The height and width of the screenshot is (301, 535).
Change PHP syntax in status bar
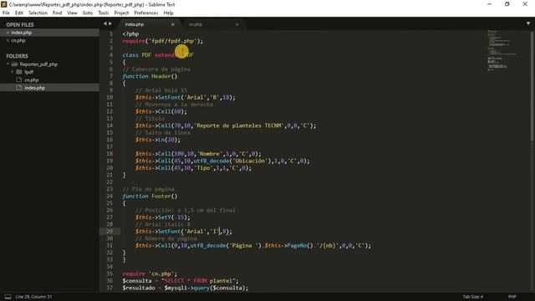point(512,297)
